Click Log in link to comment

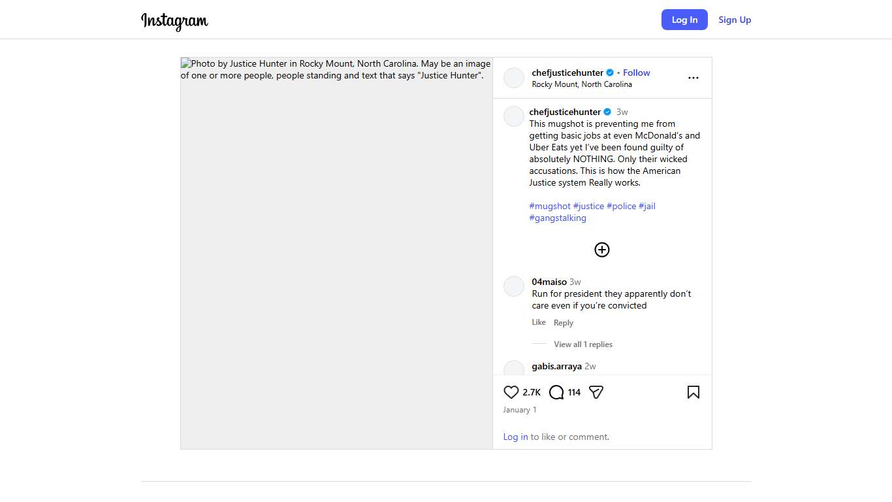pos(515,437)
